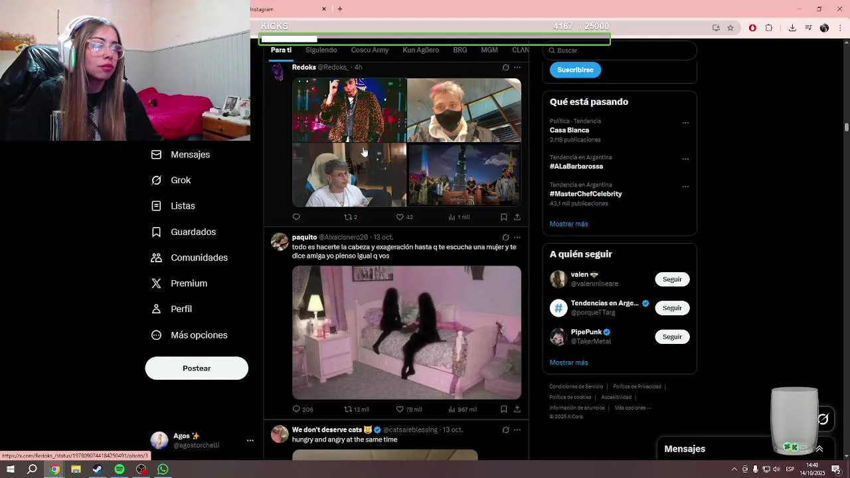Open Chrome media controls icon

808,28
